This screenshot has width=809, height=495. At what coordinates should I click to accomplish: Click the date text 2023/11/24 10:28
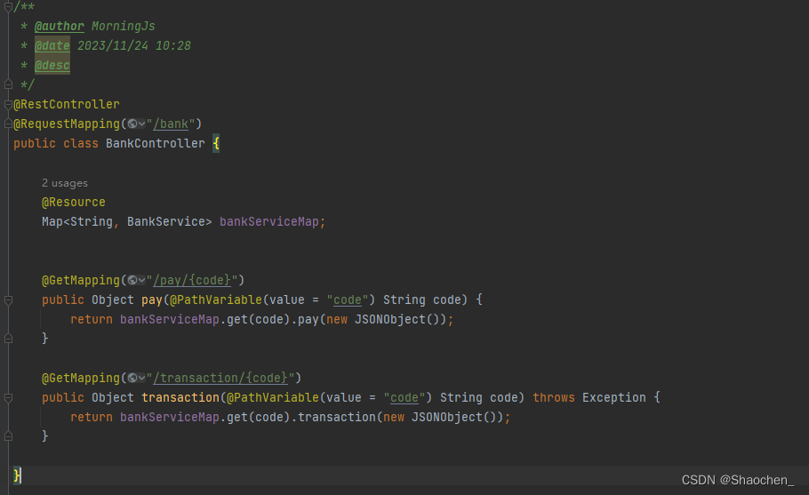[134, 46]
